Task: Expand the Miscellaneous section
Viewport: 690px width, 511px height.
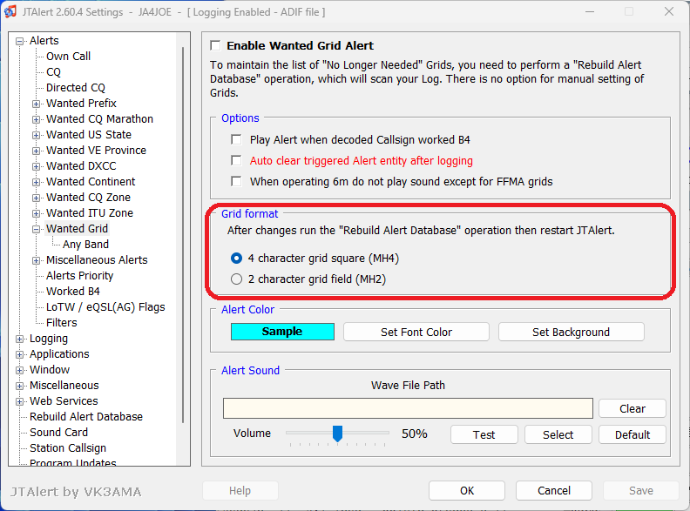Action: pyautogui.click(x=19, y=387)
